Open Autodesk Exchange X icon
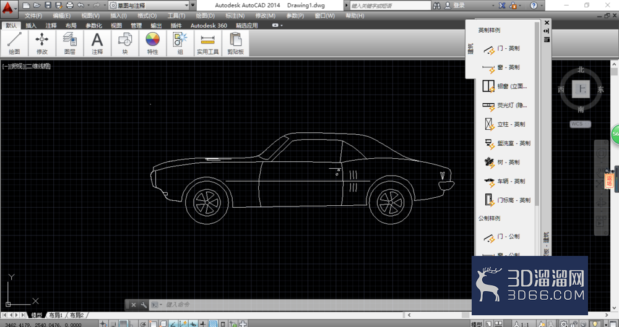 click(503, 6)
